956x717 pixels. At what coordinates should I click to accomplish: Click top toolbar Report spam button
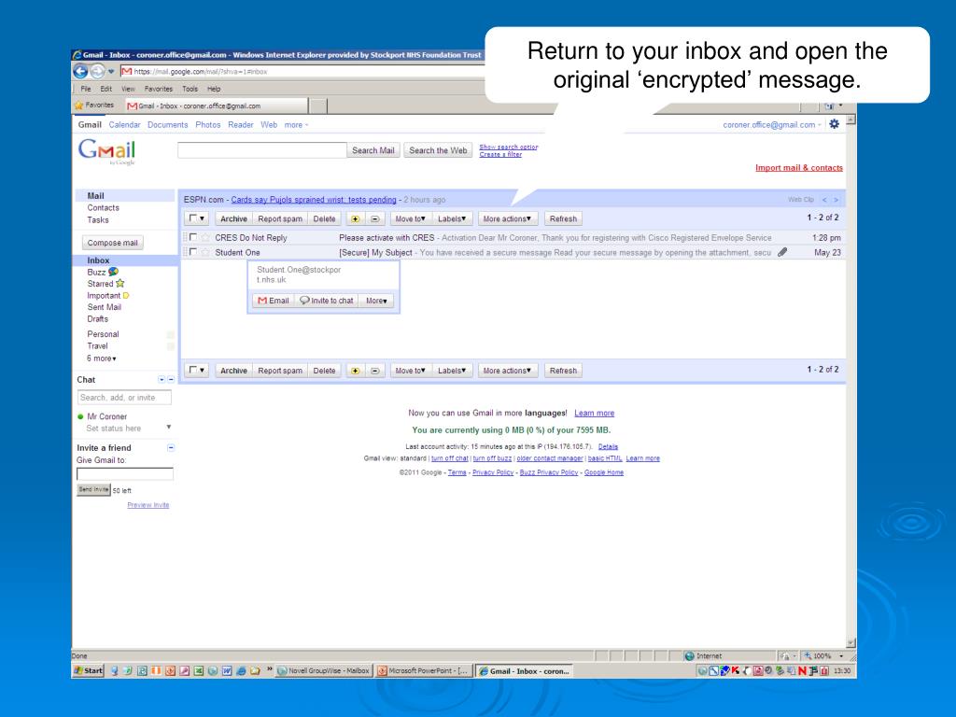click(x=280, y=218)
